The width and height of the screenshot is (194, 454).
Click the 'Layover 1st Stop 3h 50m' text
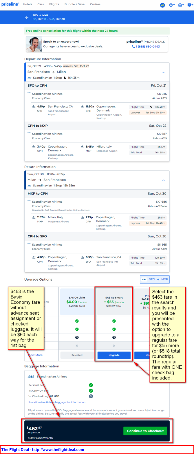coord(148,112)
